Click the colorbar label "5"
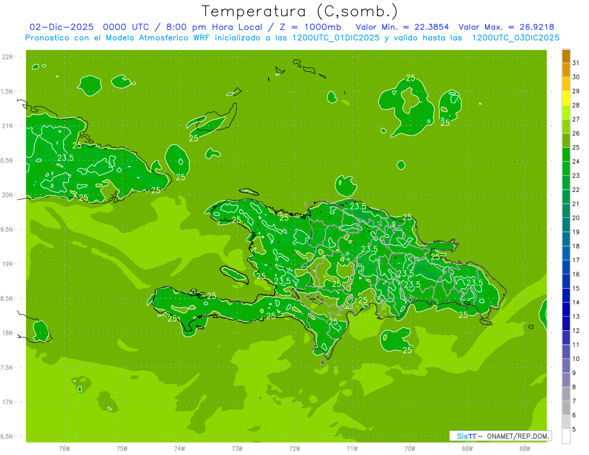The width and height of the screenshot is (589, 455). [574, 429]
